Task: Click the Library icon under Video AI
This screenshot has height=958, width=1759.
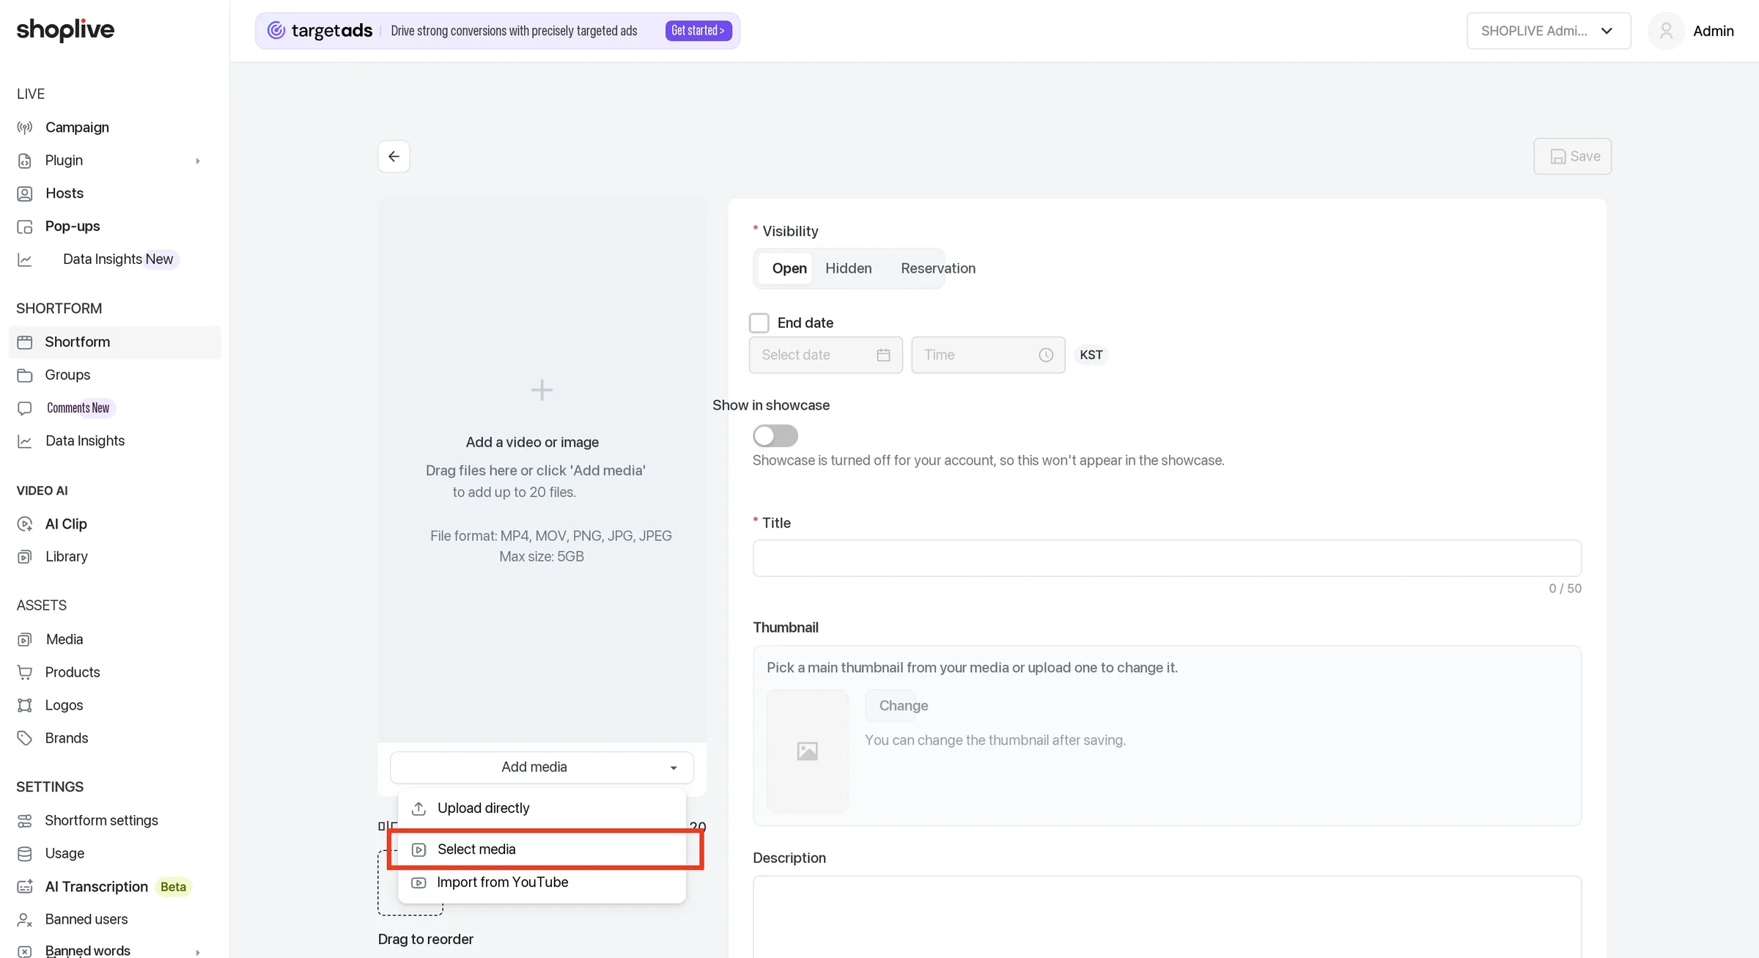Action: (25, 557)
